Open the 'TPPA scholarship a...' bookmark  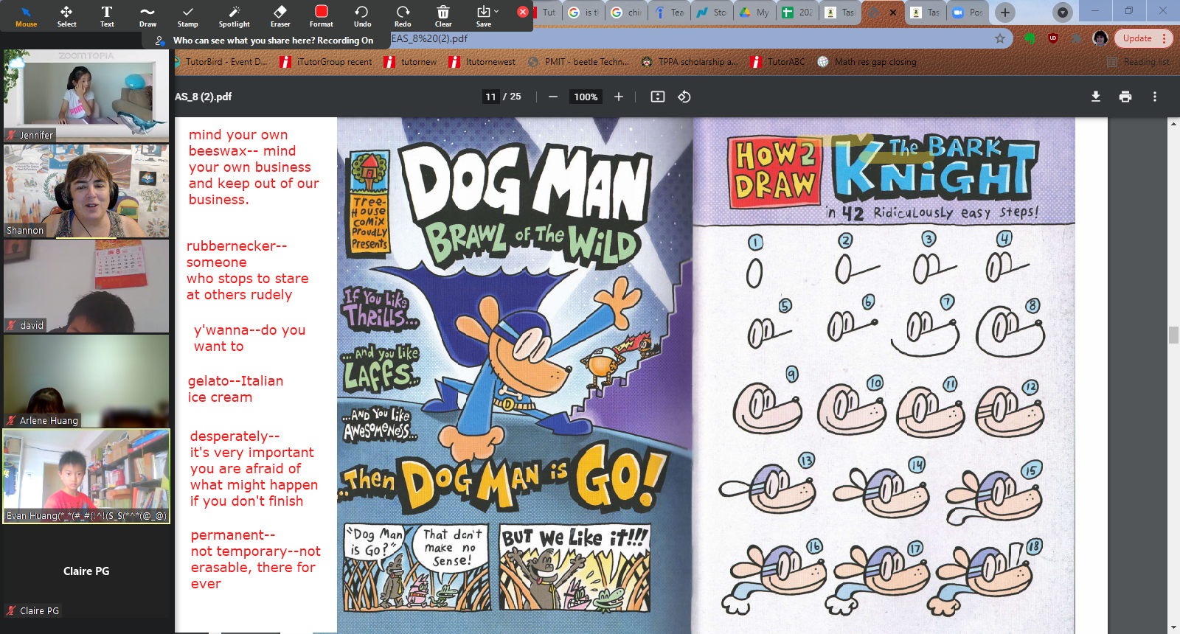coord(690,62)
